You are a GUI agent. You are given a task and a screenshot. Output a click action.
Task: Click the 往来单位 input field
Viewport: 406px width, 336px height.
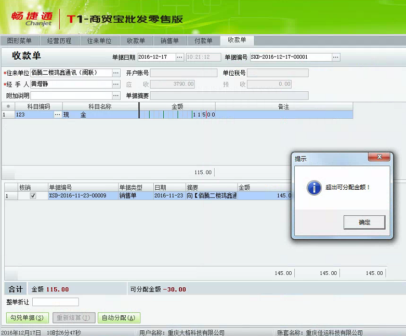(x=71, y=73)
